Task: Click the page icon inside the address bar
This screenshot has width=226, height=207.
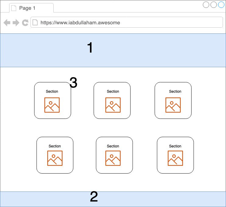Action: [x=35, y=22]
